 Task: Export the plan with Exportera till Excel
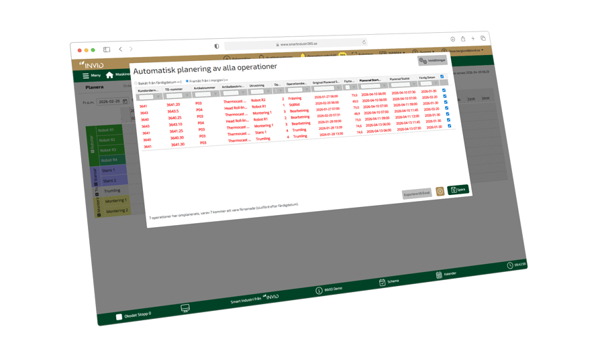[x=417, y=194]
